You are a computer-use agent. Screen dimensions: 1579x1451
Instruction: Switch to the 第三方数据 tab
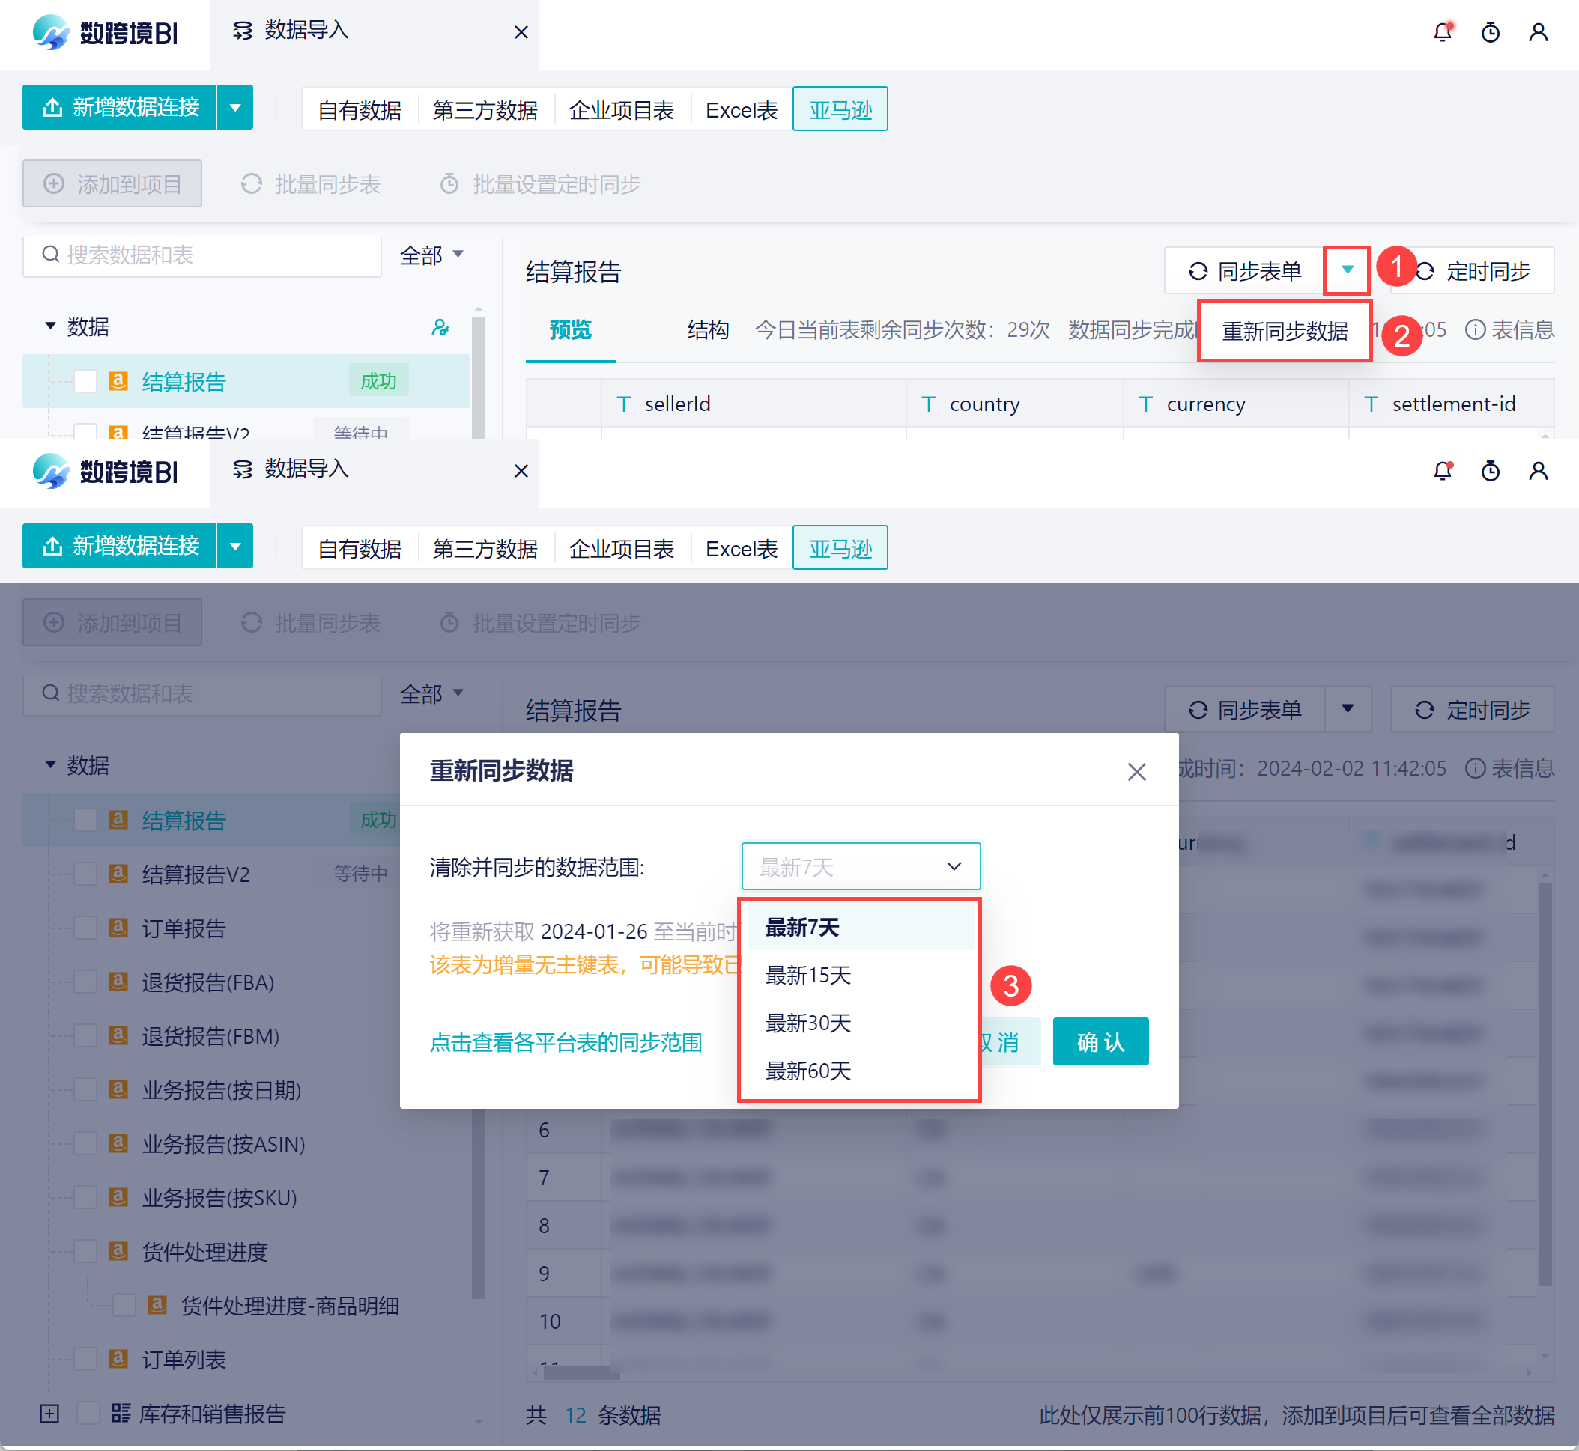[x=485, y=110]
